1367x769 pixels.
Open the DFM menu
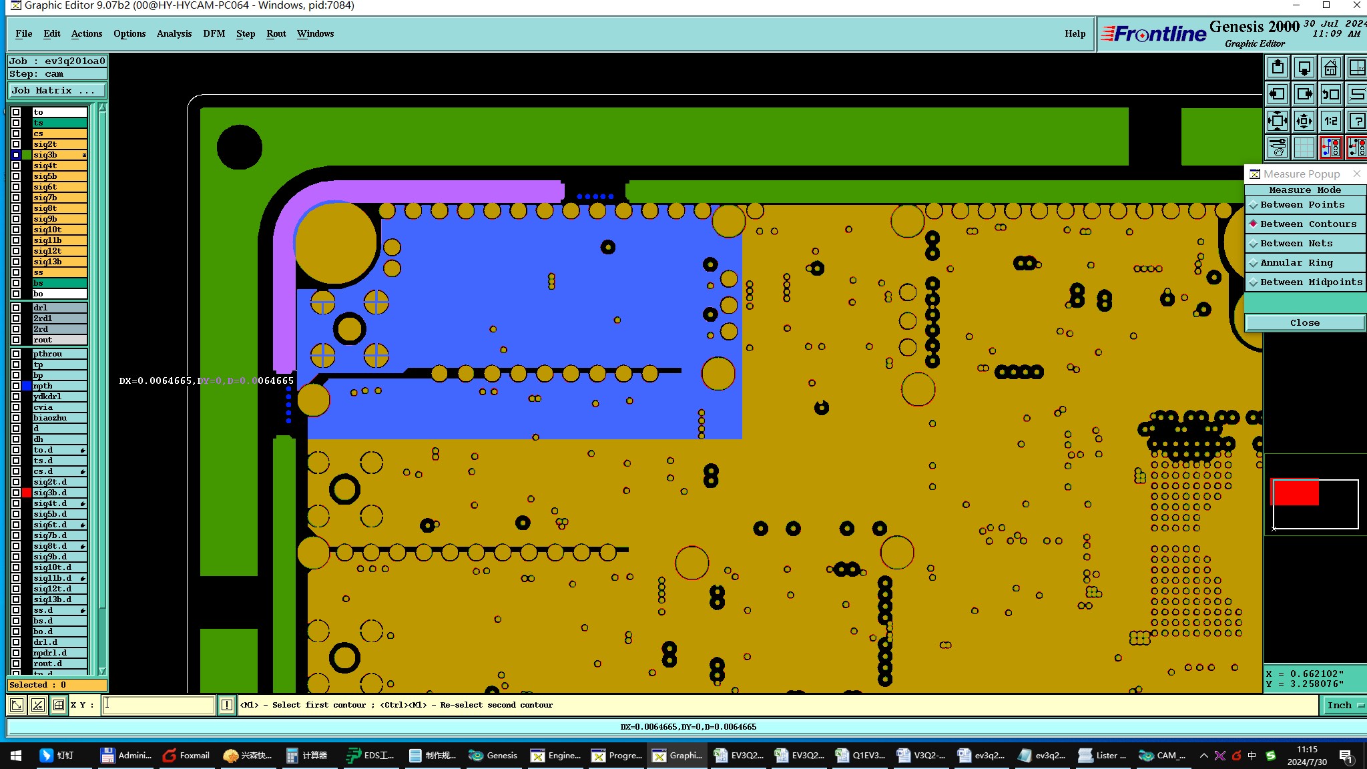pyautogui.click(x=214, y=33)
